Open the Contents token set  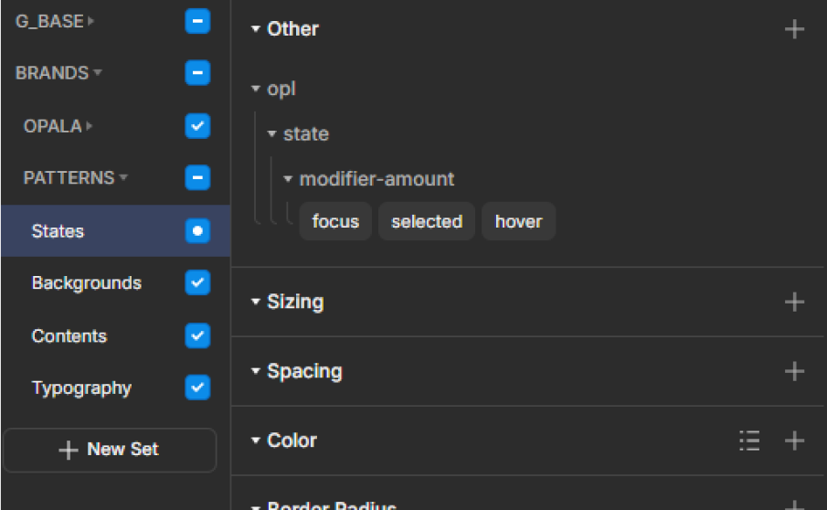(69, 336)
